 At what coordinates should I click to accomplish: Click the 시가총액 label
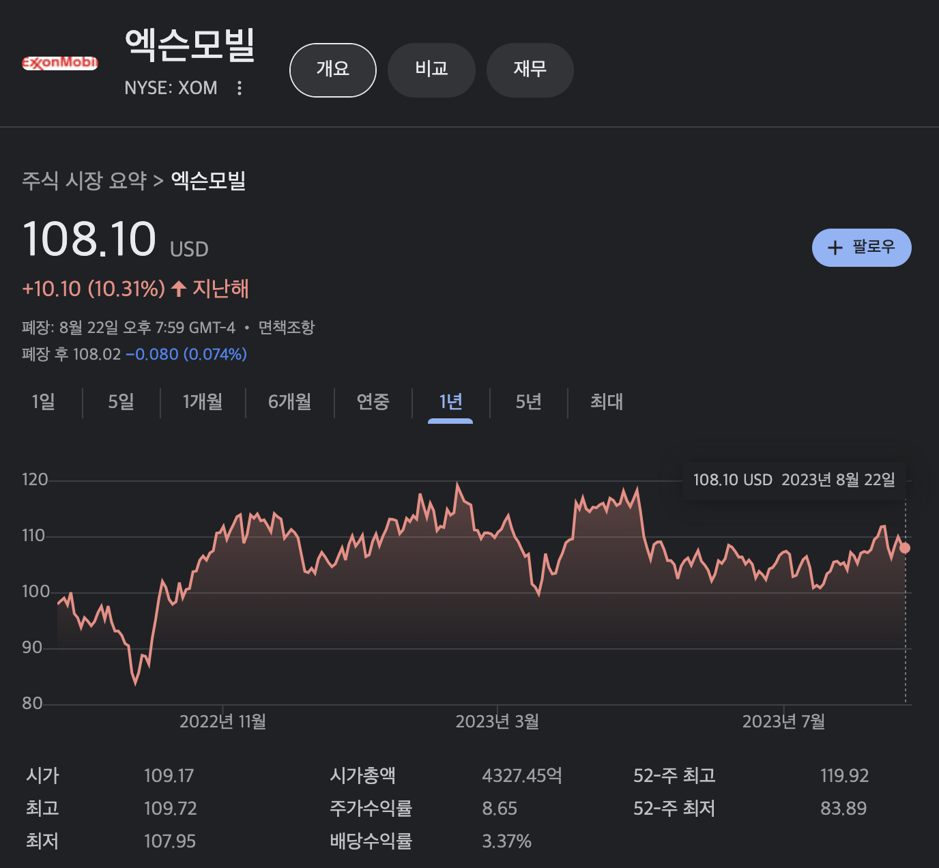362,776
